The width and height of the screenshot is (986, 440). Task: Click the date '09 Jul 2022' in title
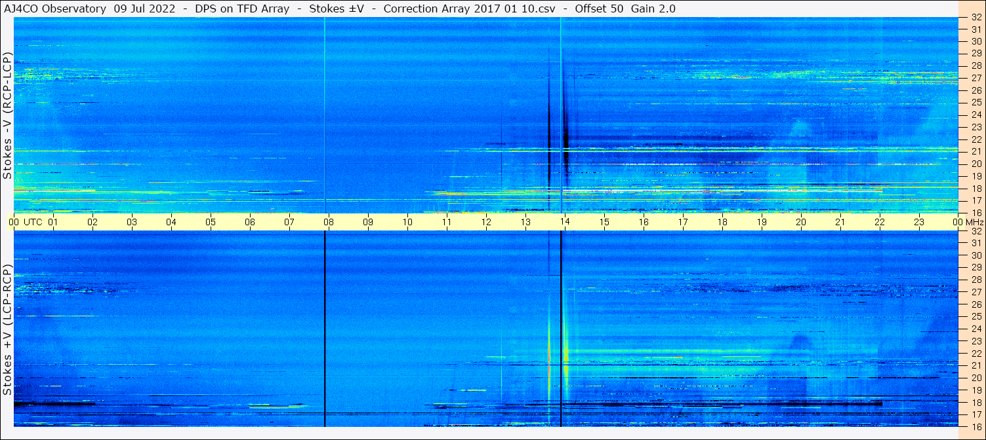tap(143, 9)
